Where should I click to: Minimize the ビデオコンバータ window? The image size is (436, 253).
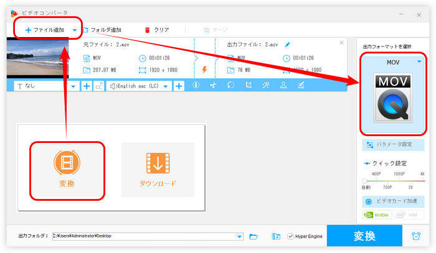click(401, 14)
